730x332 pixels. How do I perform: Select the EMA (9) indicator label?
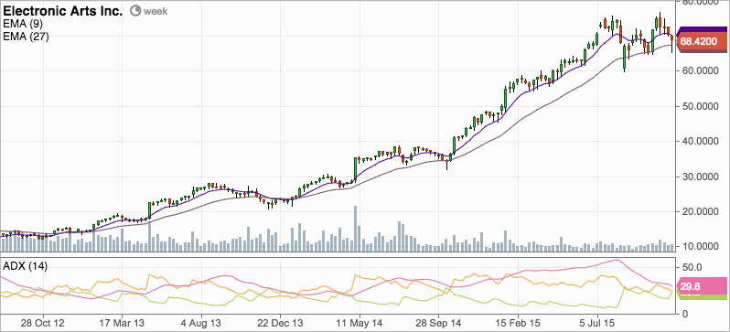[23, 25]
